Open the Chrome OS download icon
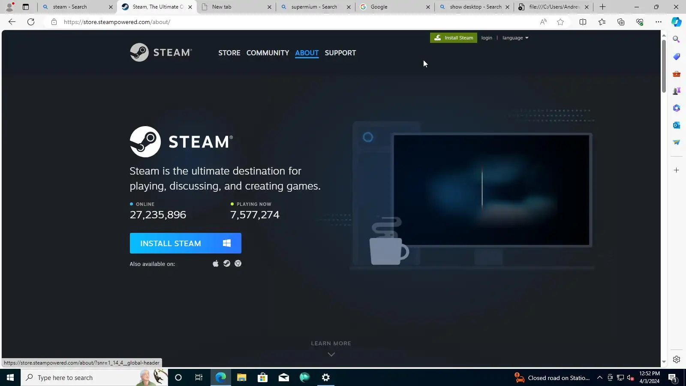The height and width of the screenshot is (386, 686). [x=238, y=263]
